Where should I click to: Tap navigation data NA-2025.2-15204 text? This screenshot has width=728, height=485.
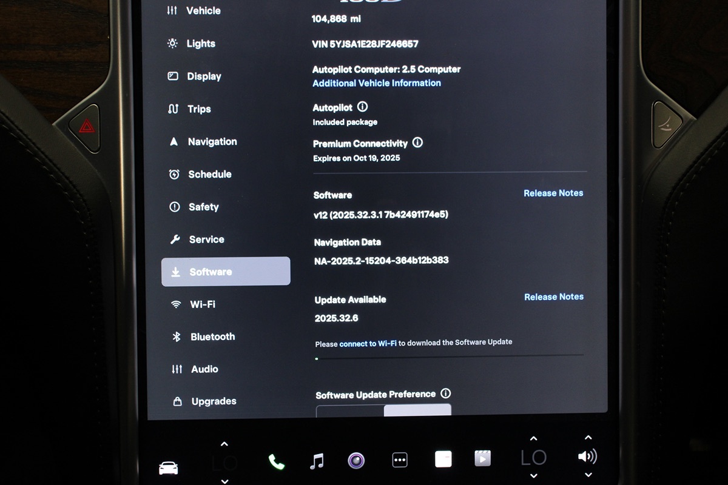tap(382, 260)
